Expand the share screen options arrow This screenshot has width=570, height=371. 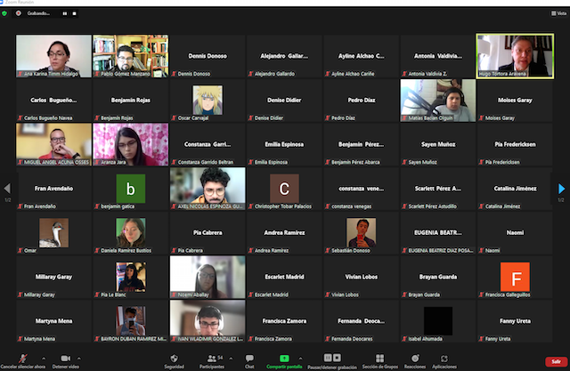(x=302, y=355)
